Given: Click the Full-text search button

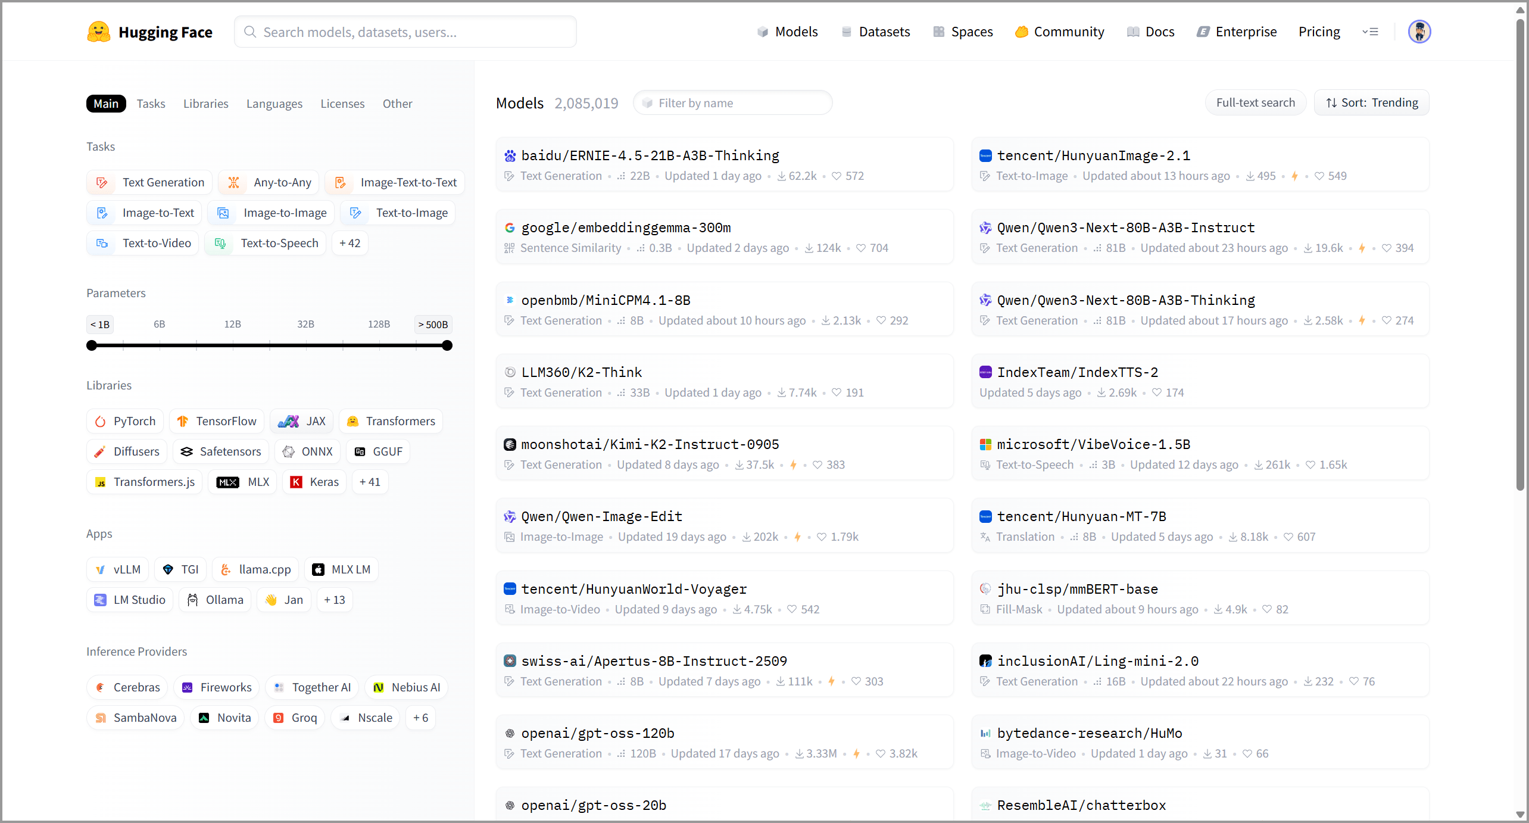Looking at the screenshot, I should (x=1255, y=103).
